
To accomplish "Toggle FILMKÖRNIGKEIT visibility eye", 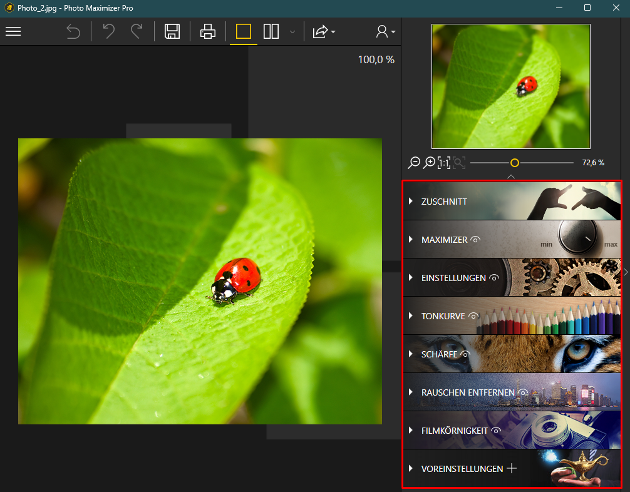I will [x=496, y=431].
